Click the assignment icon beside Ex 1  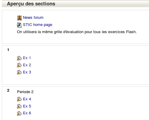[19, 58]
